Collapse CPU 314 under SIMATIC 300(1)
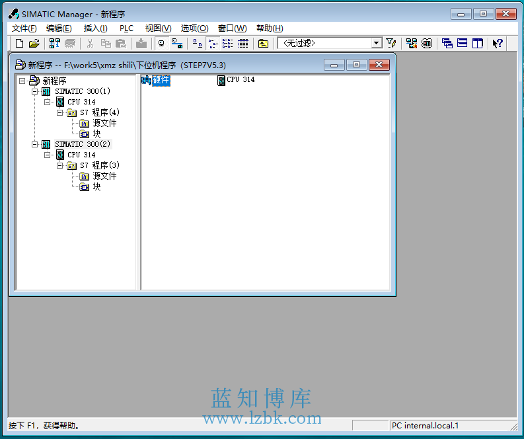The height and width of the screenshot is (439, 524). point(48,102)
